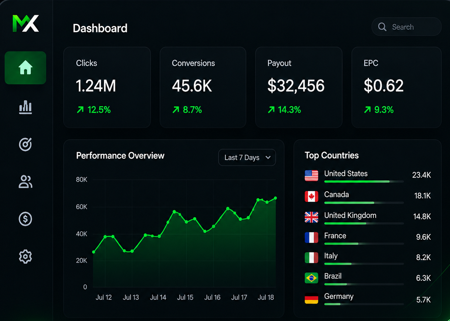
Task: Click the last data point on chart
Action: point(275,198)
